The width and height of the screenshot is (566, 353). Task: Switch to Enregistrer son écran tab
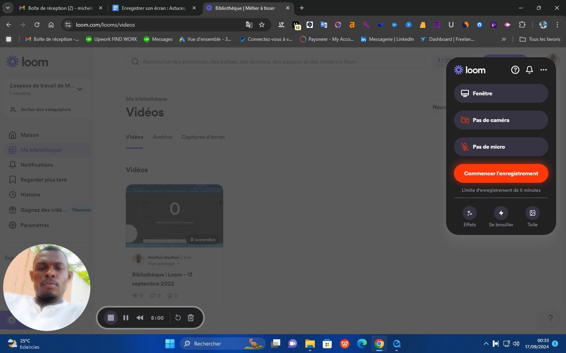pos(154,8)
